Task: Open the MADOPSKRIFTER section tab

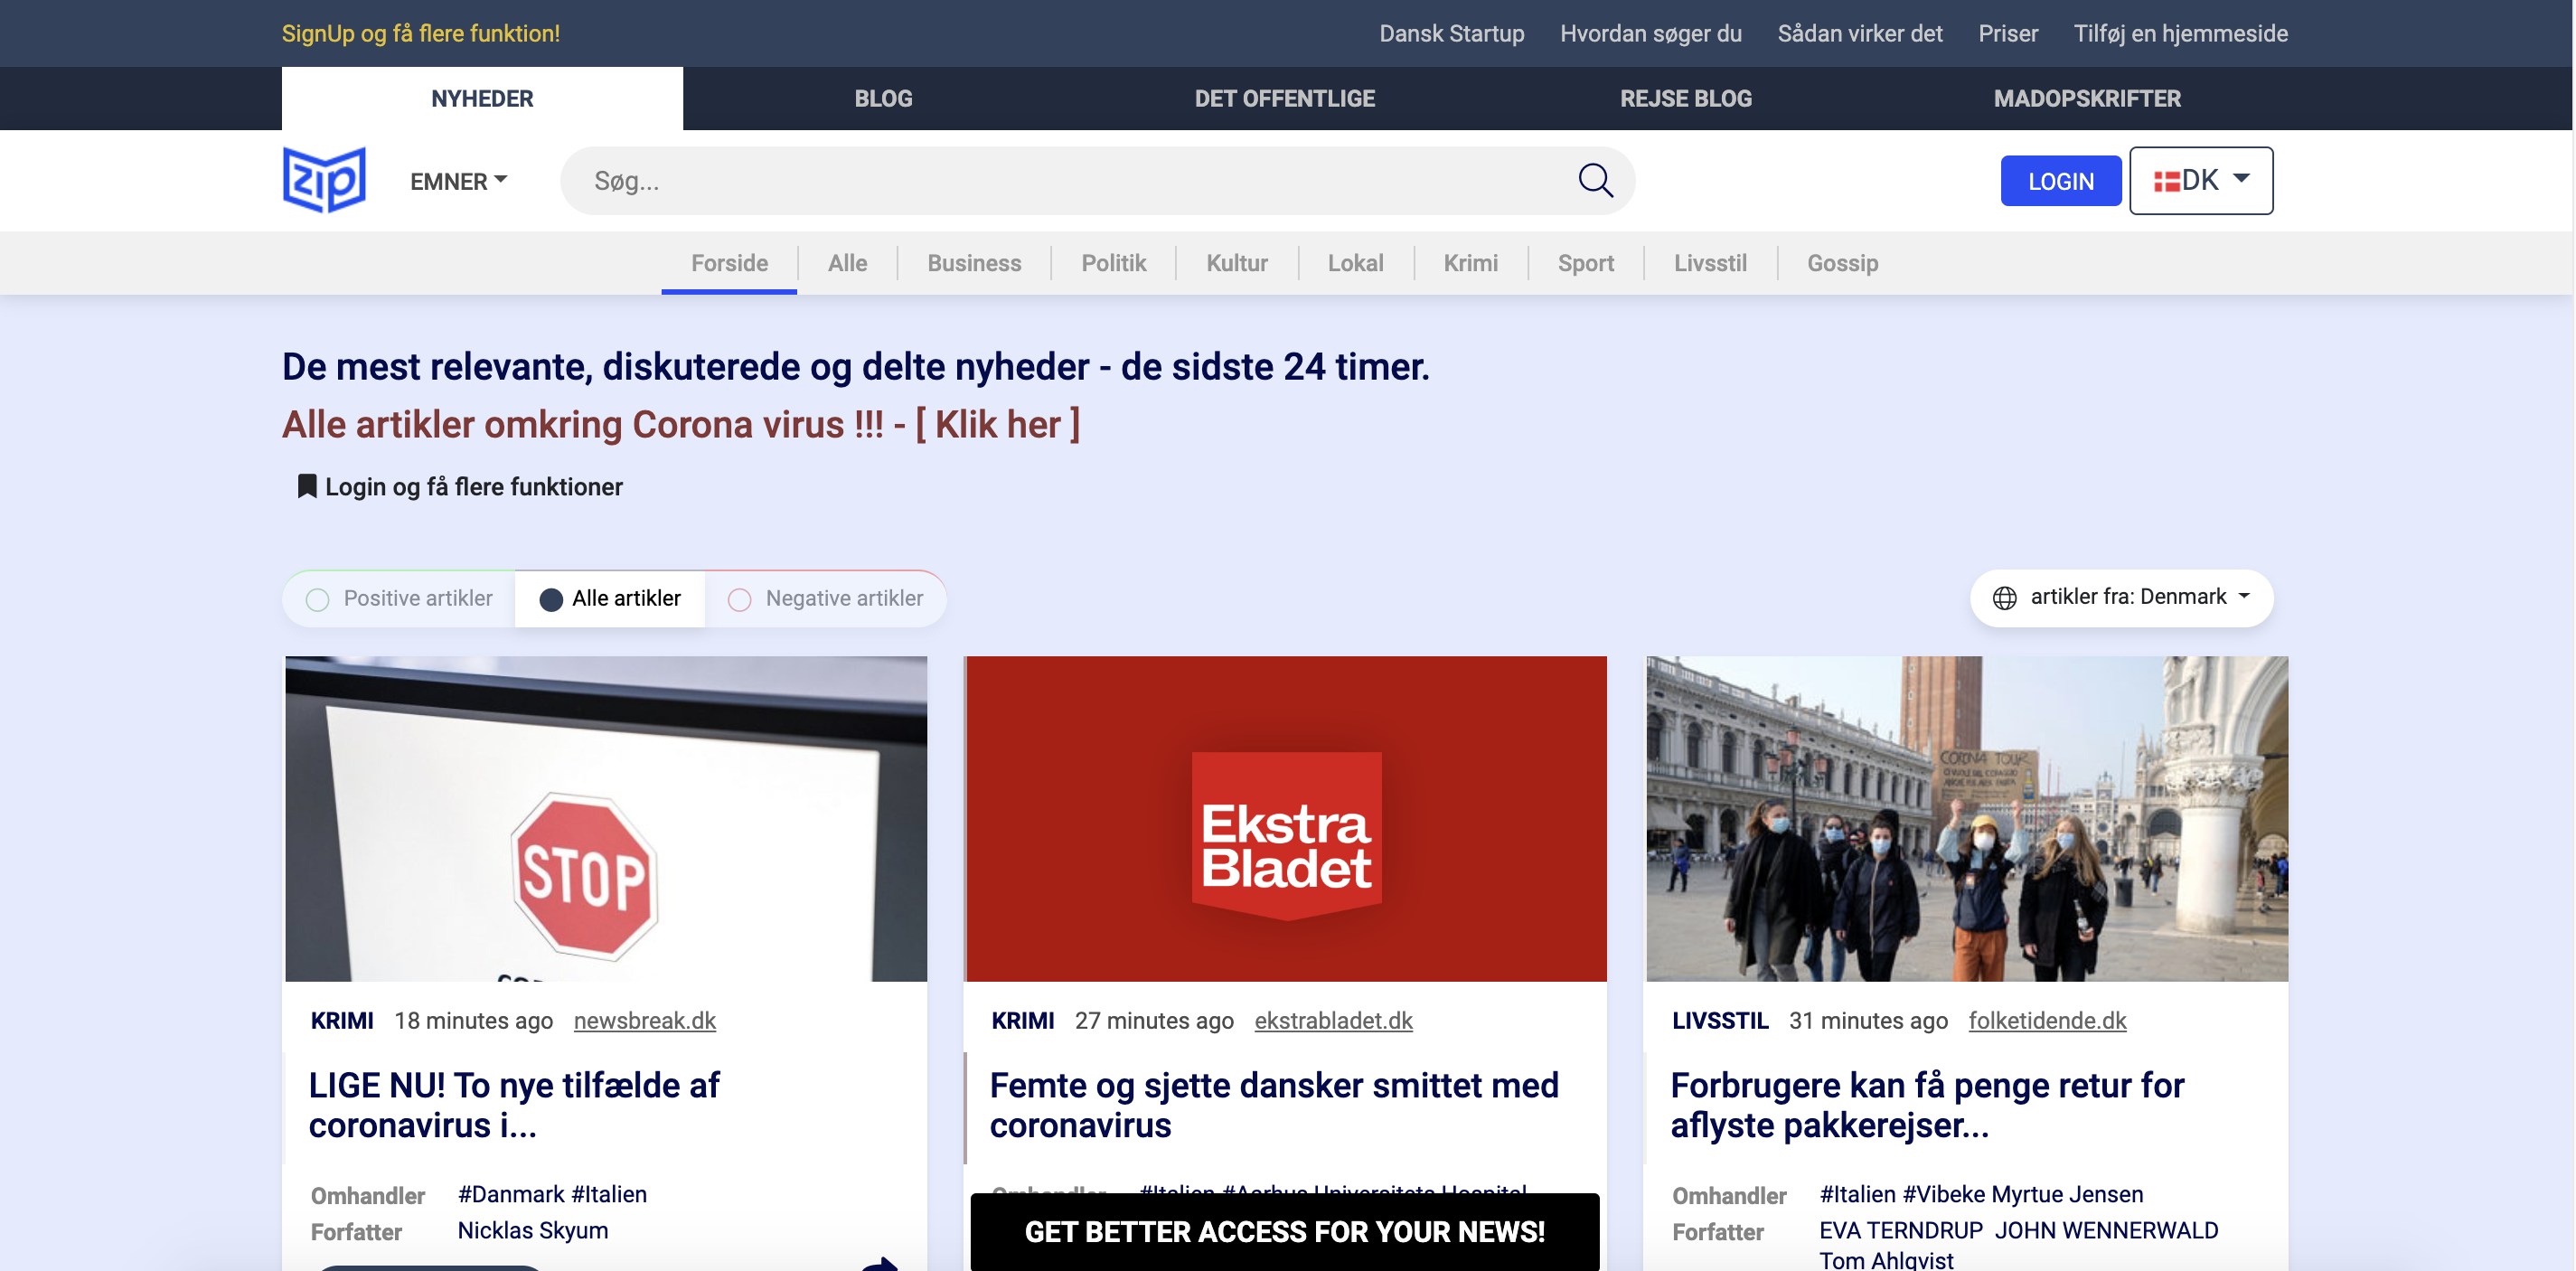Action: tap(2087, 98)
